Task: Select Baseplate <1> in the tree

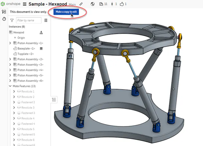Action: coord(26,48)
